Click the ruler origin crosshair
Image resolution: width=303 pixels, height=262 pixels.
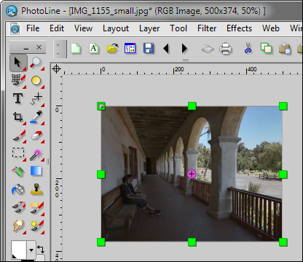click(56, 69)
